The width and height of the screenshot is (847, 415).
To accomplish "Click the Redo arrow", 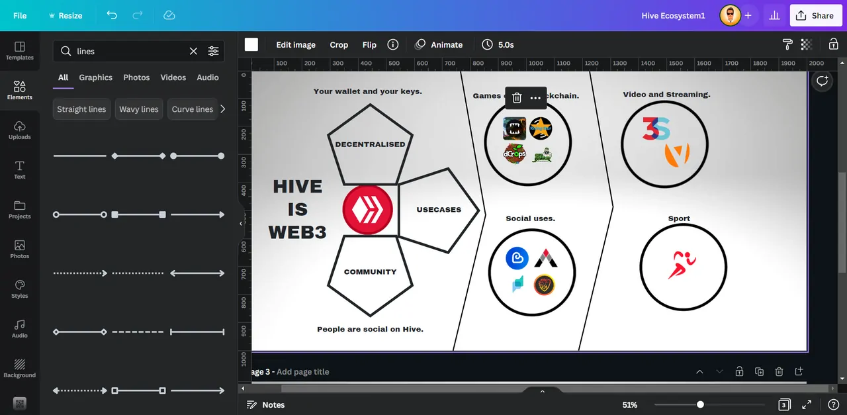I will coord(138,15).
